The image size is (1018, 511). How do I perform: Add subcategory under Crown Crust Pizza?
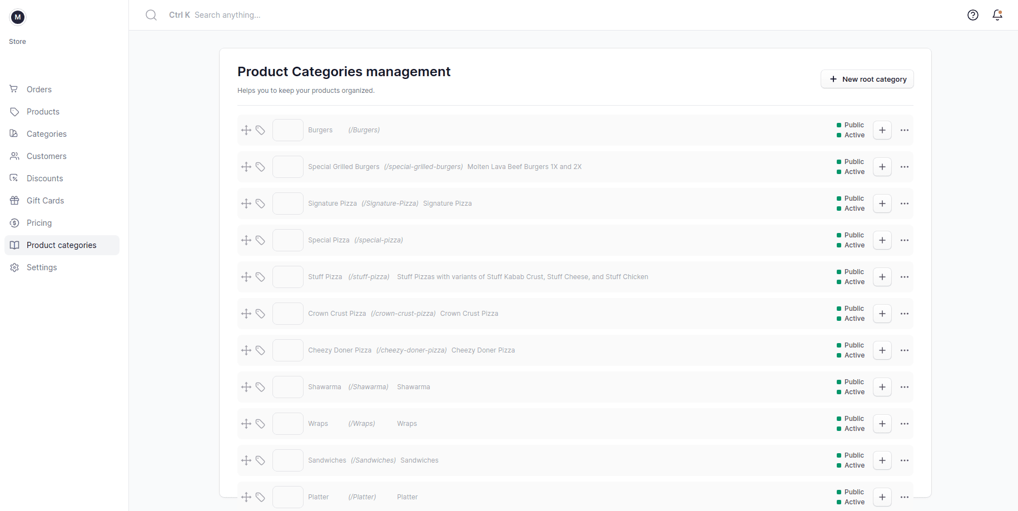[882, 314]
